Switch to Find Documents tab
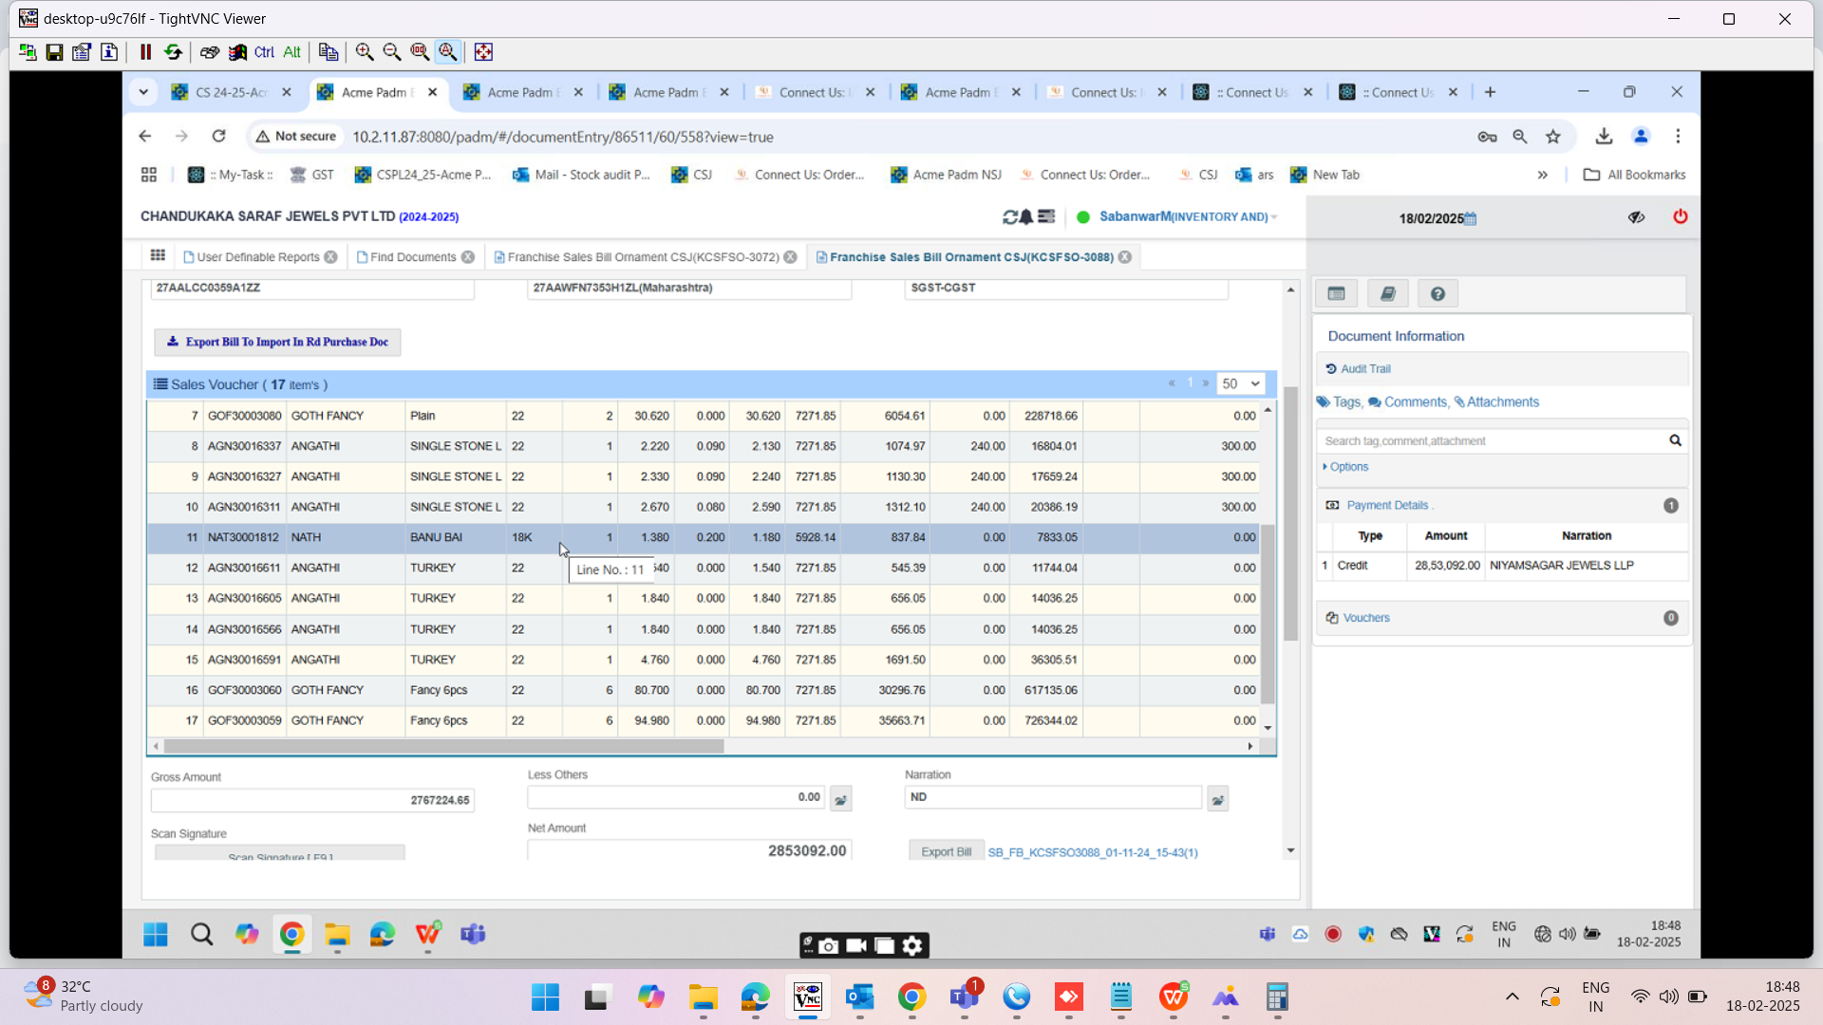Image resolution: width=1823 pixels, height=1025 pixels. point(413,257)
